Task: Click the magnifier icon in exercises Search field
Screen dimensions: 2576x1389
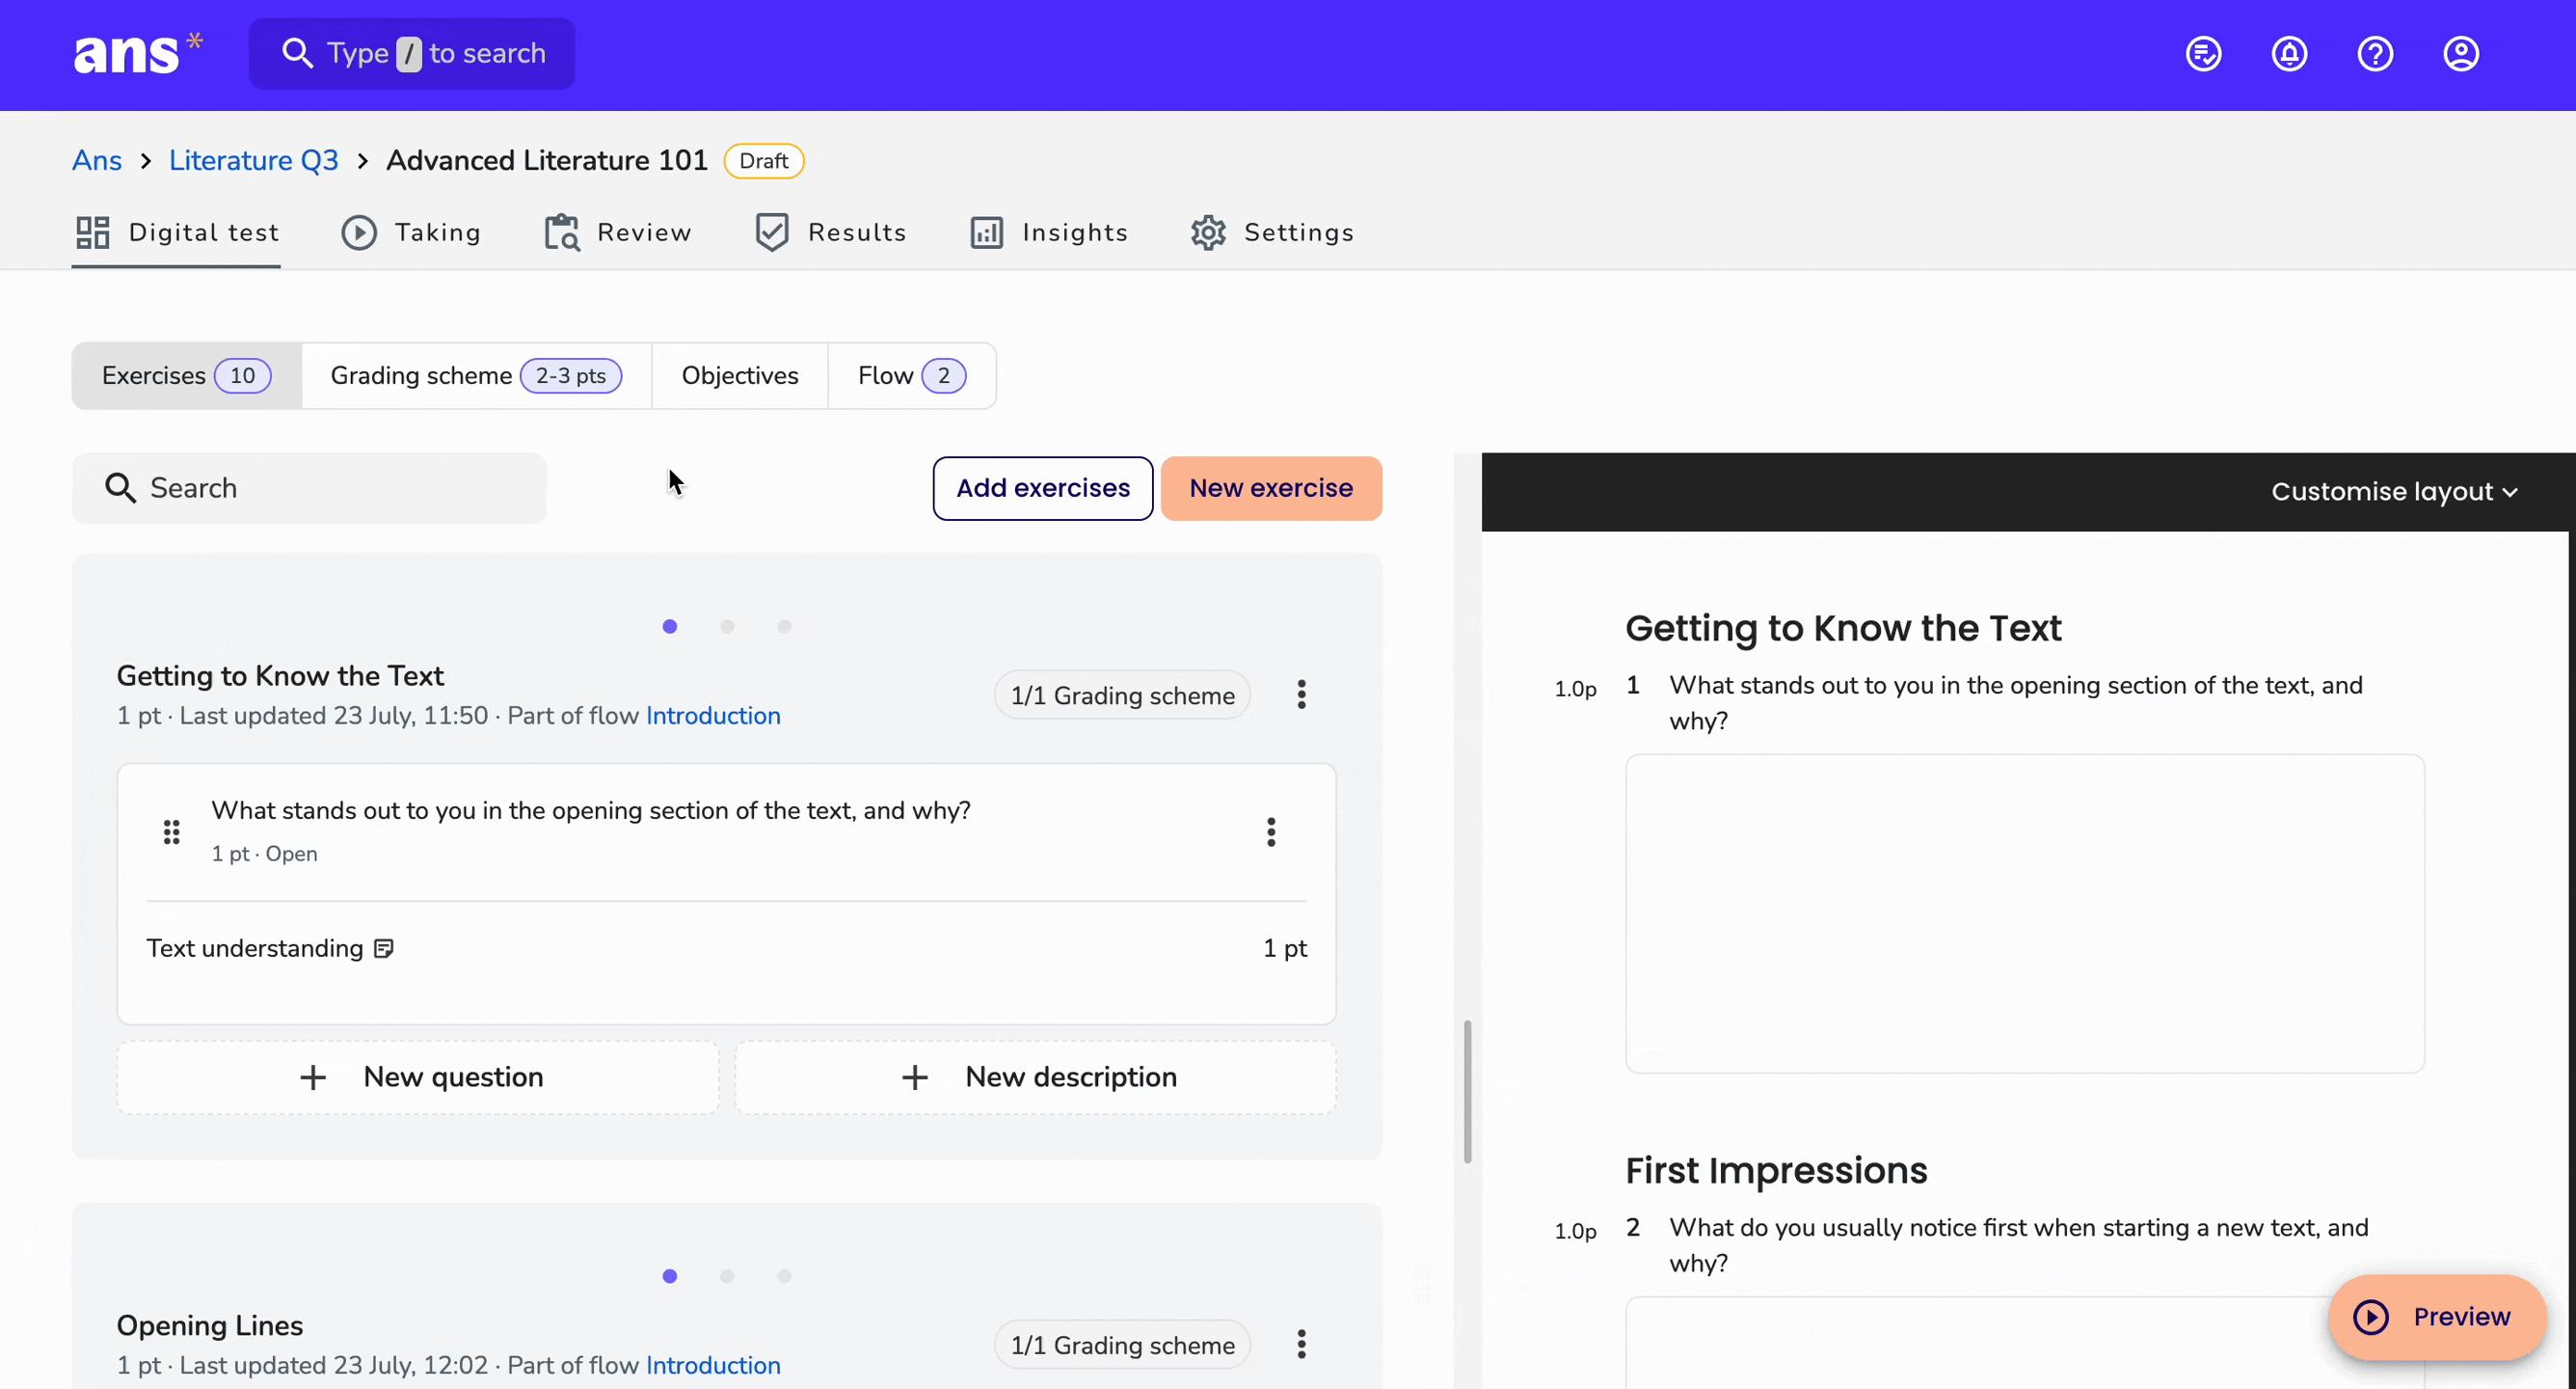Action: point(120,488)
